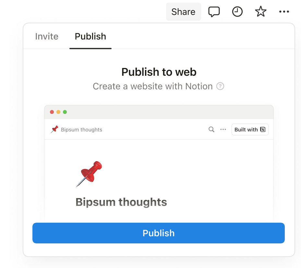The height and width of the screenshot is (268, 301).
Task: Open the top-right more options menu
Action: coord(284,12)
